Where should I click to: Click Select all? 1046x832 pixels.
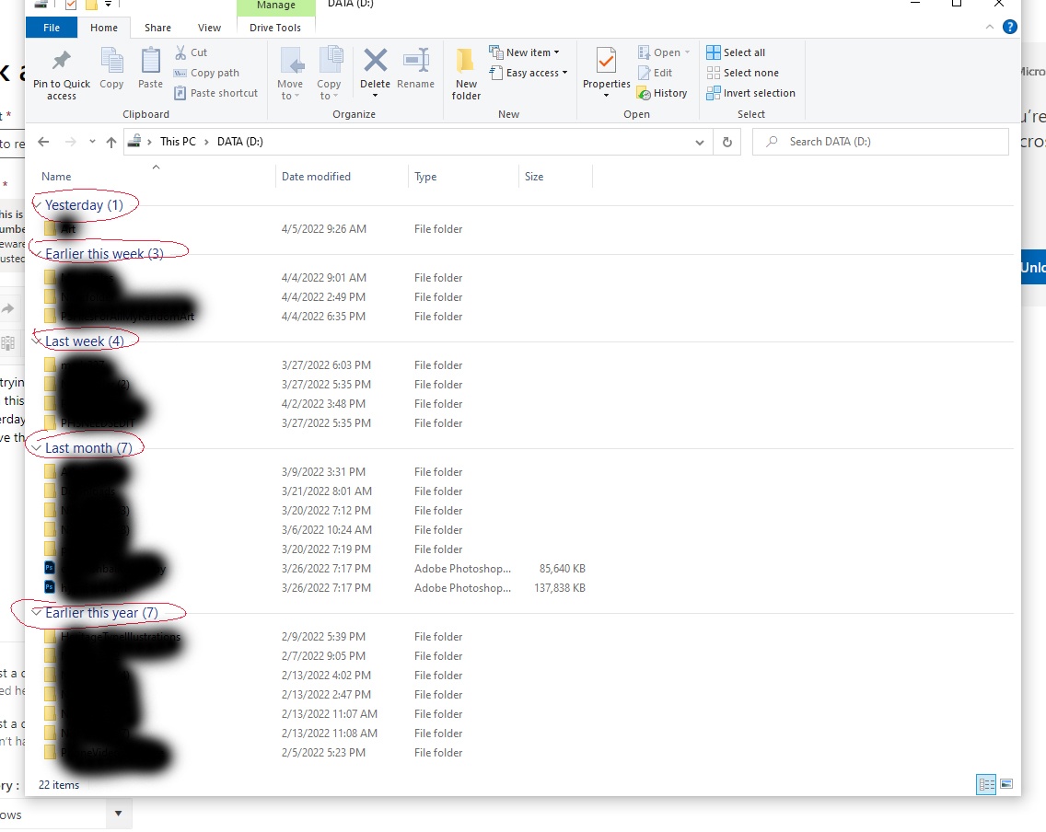(736, 52)
